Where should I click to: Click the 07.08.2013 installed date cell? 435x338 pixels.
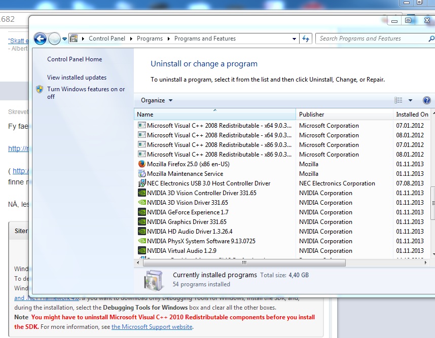click(x=410, y=183)
